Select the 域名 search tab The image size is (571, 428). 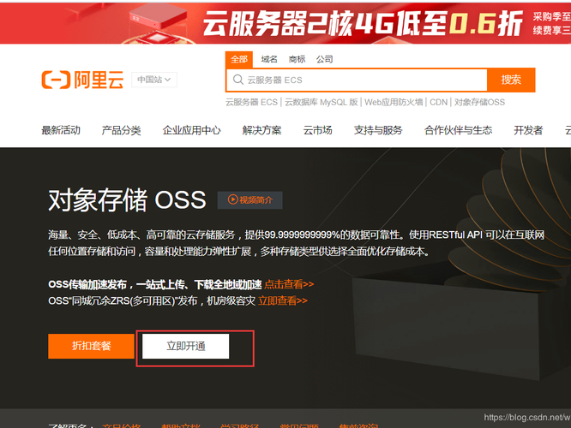[x=269, y=59]
